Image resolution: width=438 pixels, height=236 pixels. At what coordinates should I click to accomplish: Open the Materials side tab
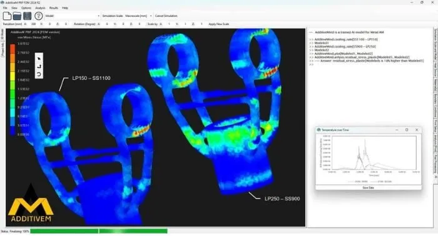(x=435, y=85)
